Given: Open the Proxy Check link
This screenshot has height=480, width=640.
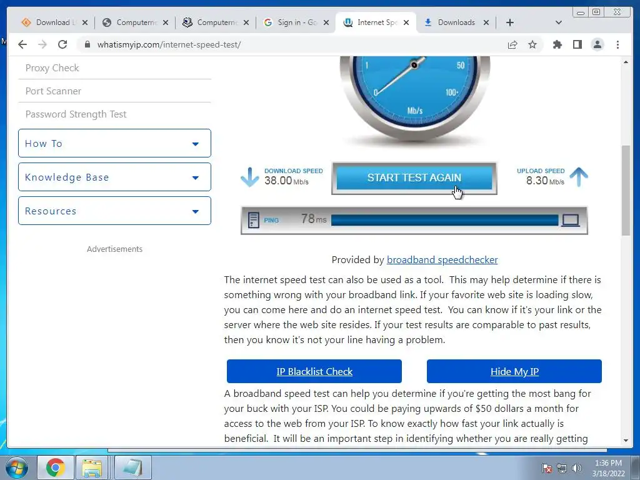Looking at the screenshot, I should [52, 67].
